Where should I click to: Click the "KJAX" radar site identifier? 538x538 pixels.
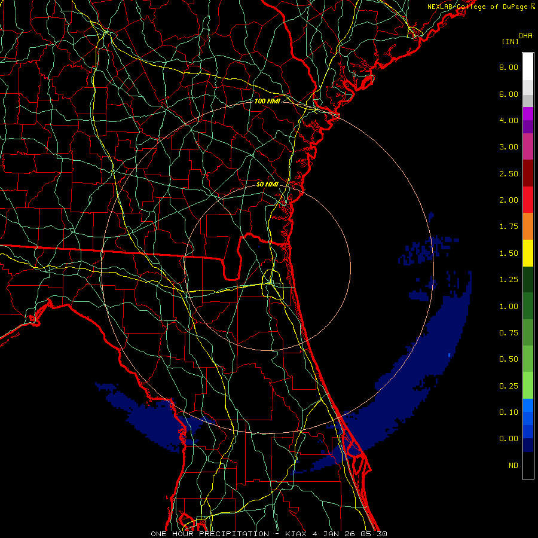pos(296,534)
